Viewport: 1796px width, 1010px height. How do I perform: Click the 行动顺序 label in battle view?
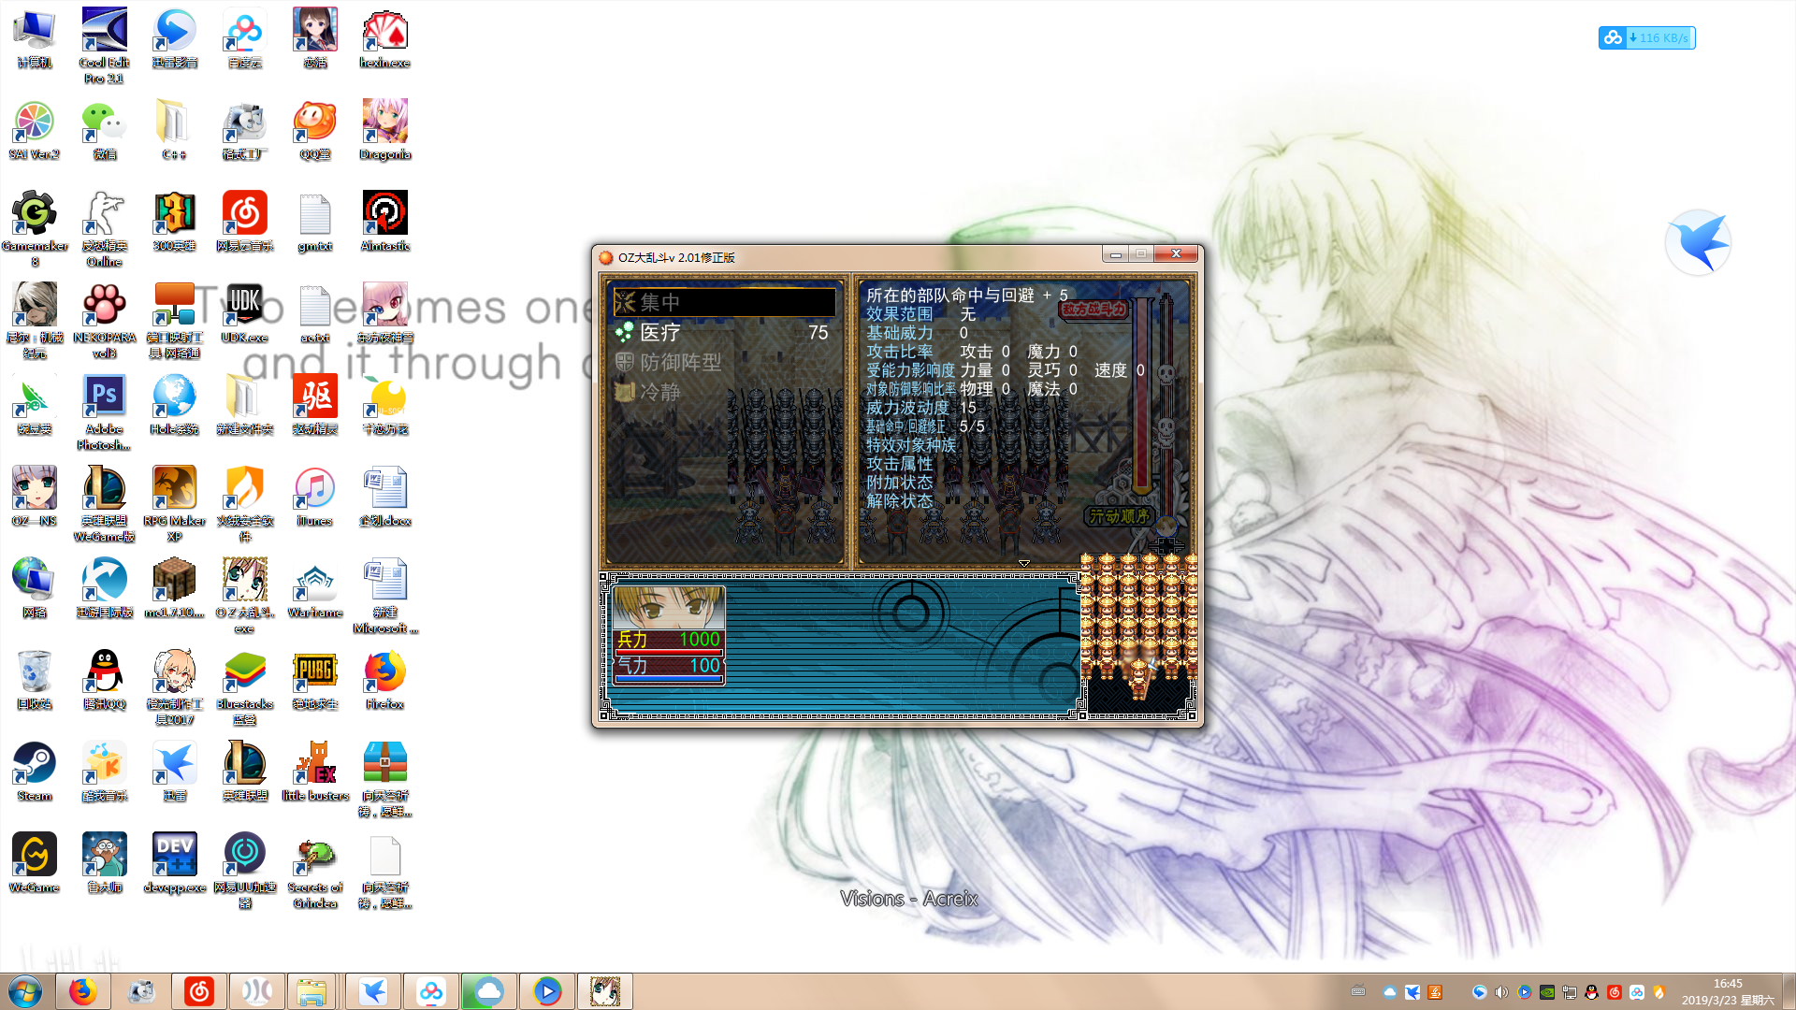[1118, 515]
